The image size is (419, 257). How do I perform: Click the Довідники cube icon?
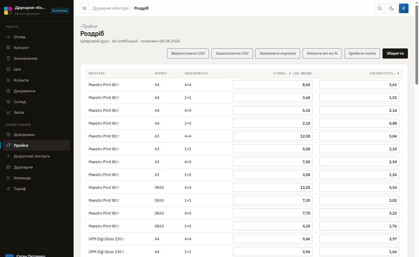coord(8,135)
